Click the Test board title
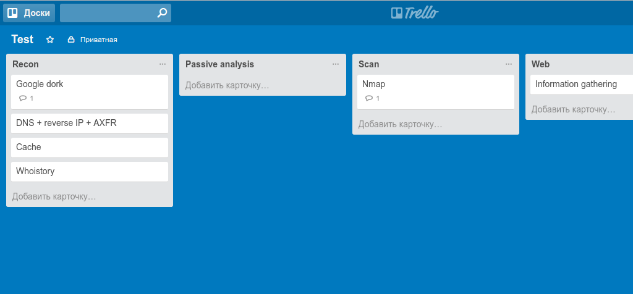This screenshot has width=633, height=294. [22, 40]
